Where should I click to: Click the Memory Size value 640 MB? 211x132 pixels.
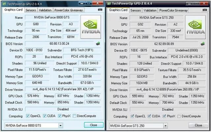(x=37, y=83)
